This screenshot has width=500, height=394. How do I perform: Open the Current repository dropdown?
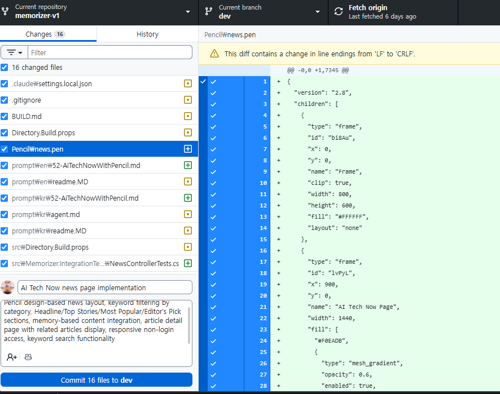99,12
